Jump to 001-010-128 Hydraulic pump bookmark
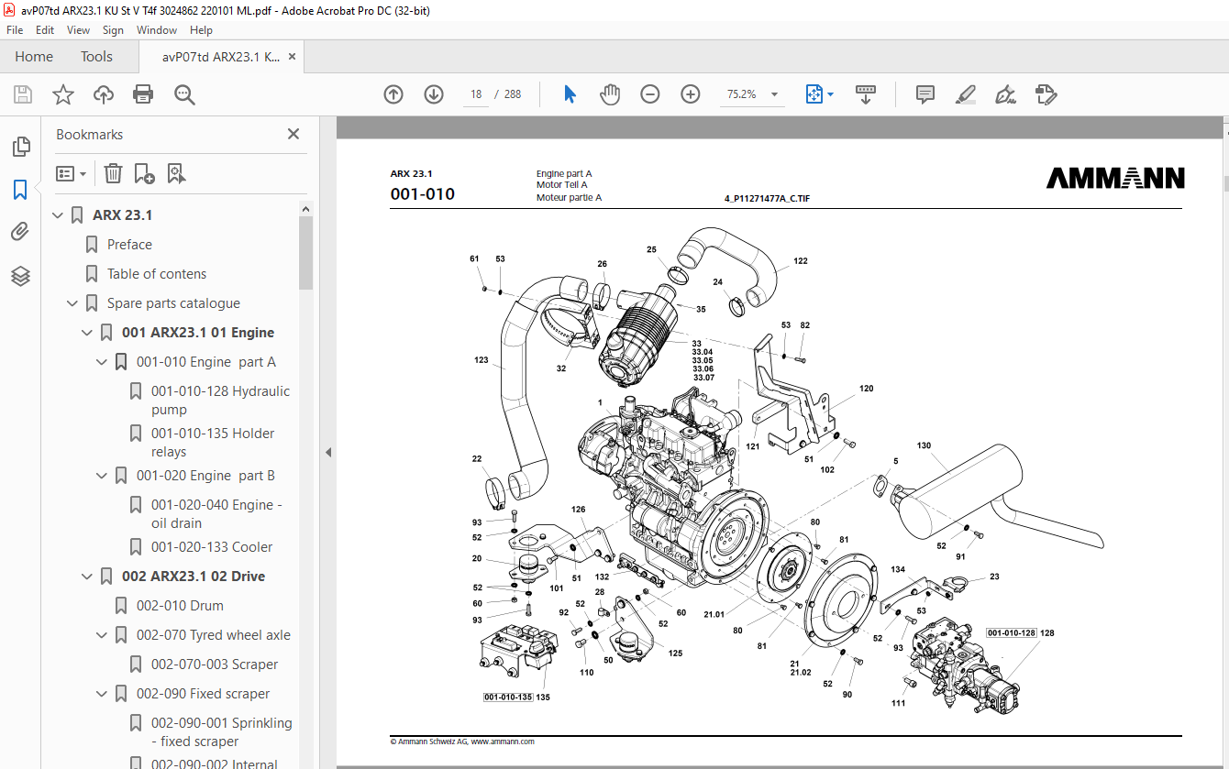The image size is (1229, 769). tap(220, 401)
